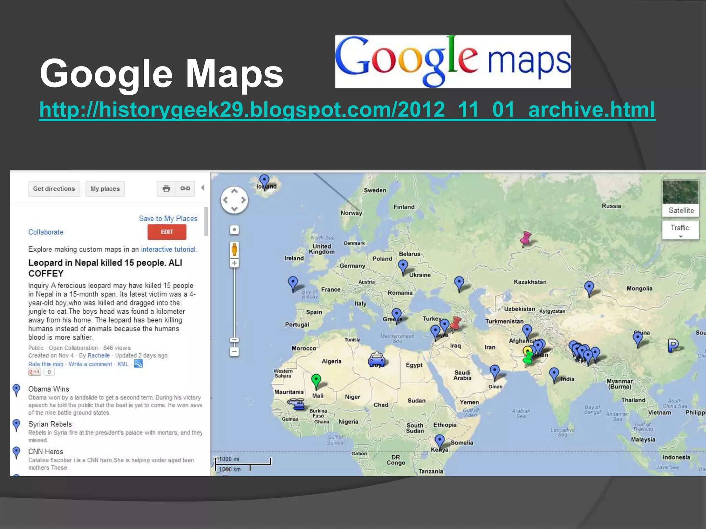
Task: Click Rate this map link
Action: (46, 364)
